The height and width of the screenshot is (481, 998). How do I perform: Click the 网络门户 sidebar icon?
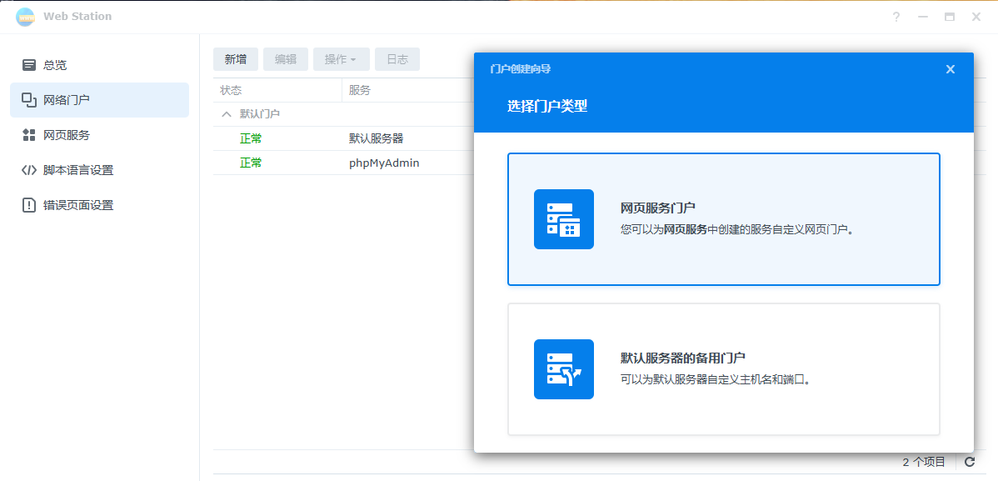[28, 100]
